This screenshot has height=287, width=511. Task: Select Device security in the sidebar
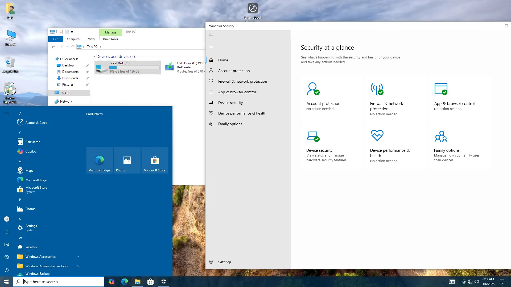[230, 103]
